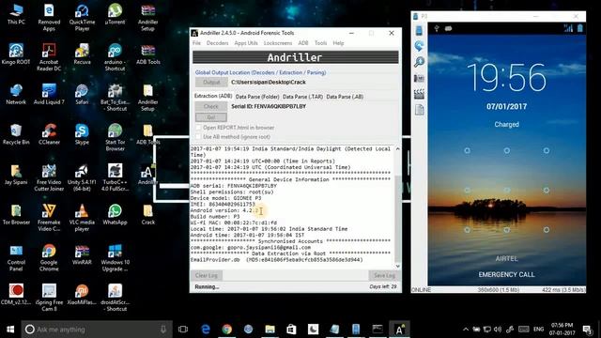Select the Kingo ROOT desktop icon
Image resolution: width=601 pixels, height=338 pixels.
coord(16,54)
